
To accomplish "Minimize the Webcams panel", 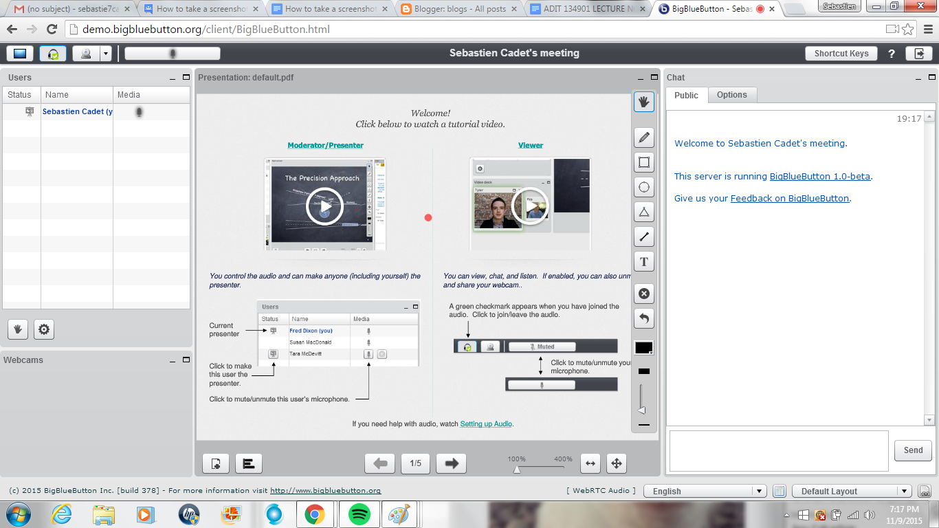I will tap(173, 360).
